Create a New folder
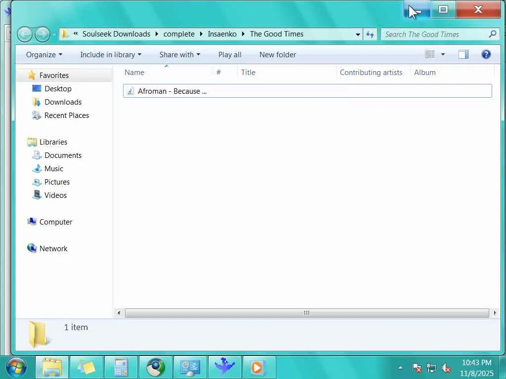Screen dimensions: 506x379 278,55
